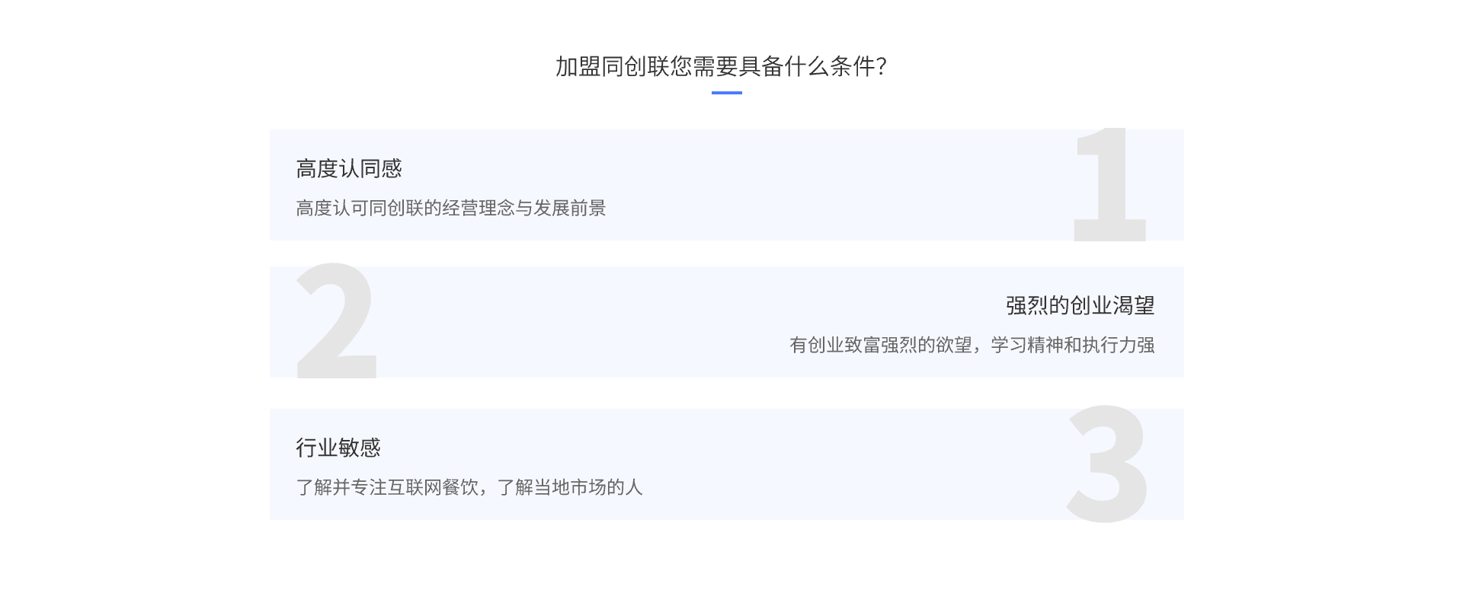The height and width of the screenshot is (596, 1463).
Task: Click the large number 1 graphic
Action: coord(1110,185)
